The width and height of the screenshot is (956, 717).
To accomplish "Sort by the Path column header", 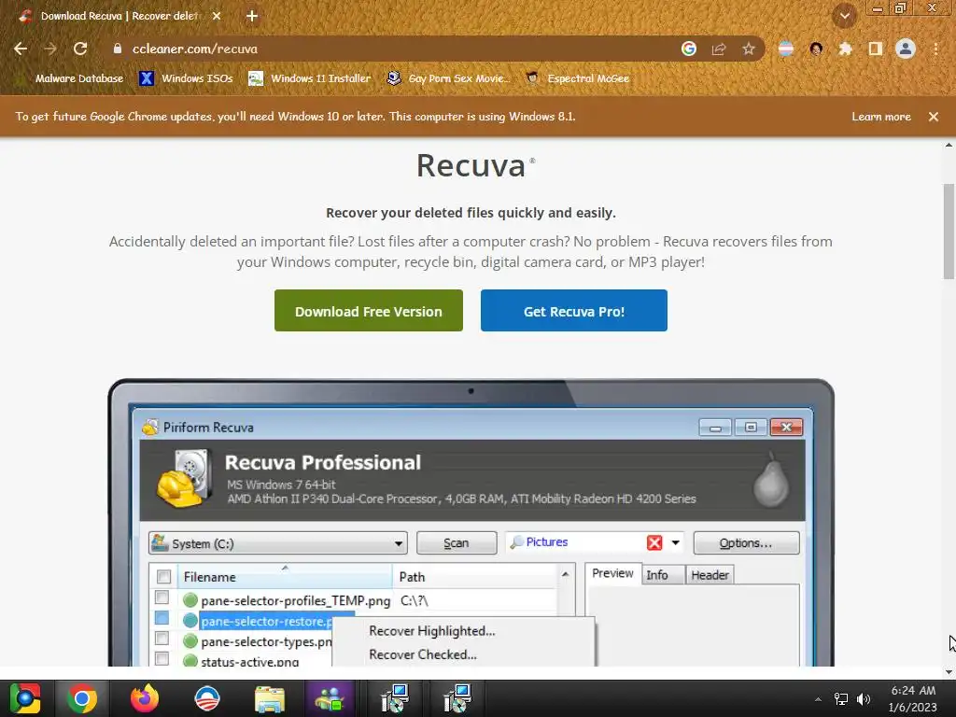I will 475,577.
